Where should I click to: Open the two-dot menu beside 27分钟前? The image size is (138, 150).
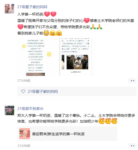coord(132,81)
